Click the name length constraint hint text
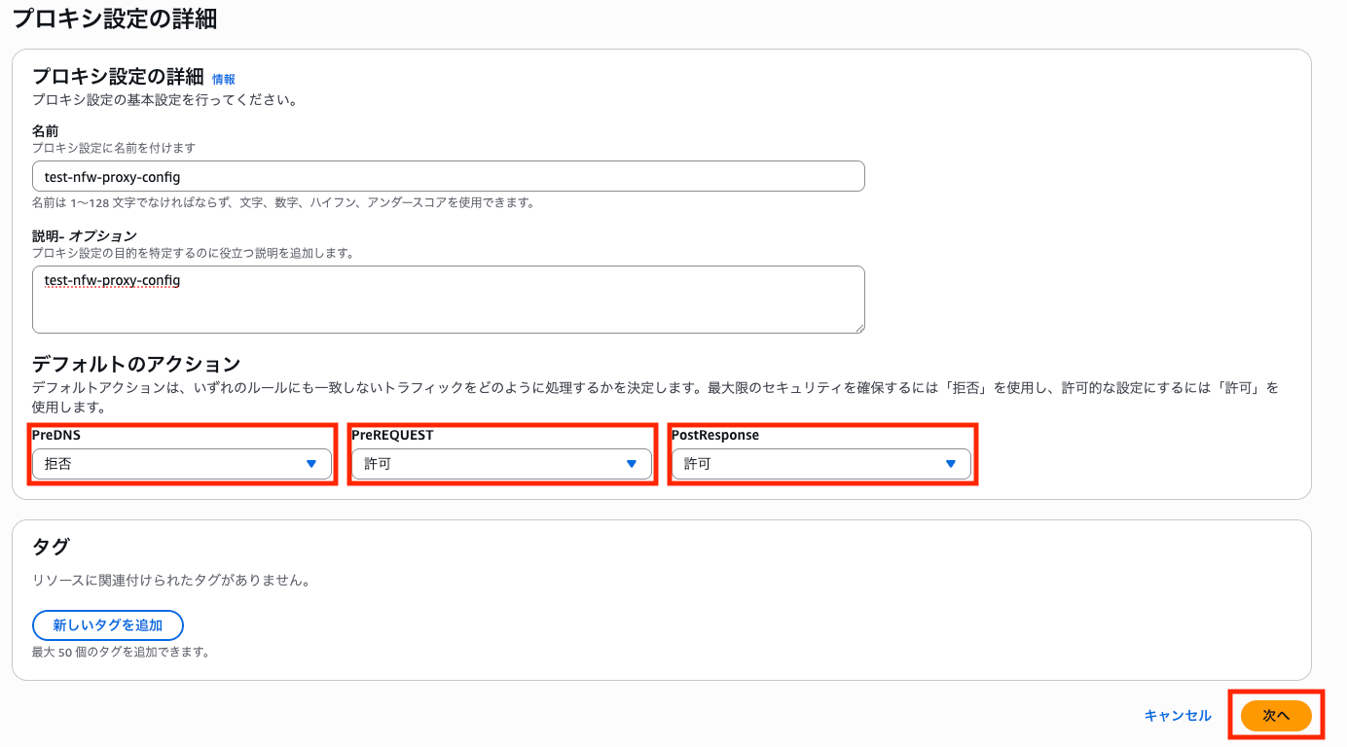The width and height of the screenshot is (1347, 747). click(283, 202)
